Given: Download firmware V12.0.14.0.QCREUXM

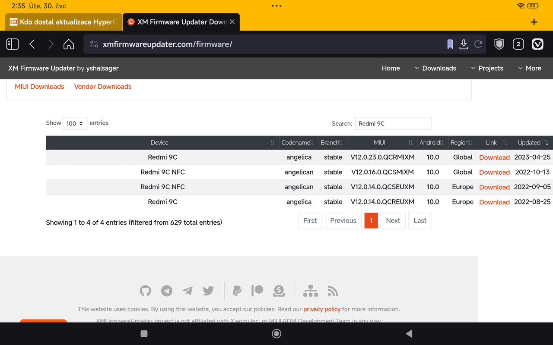Looking at the screenshot, I should tap(494, 202).
